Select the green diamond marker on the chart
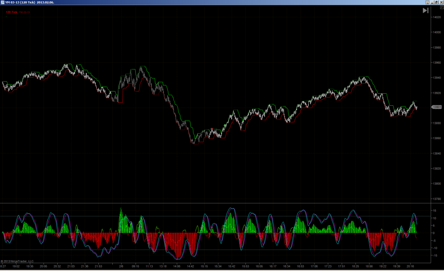This screenshot has width=444, height=271. coord(225,125)
